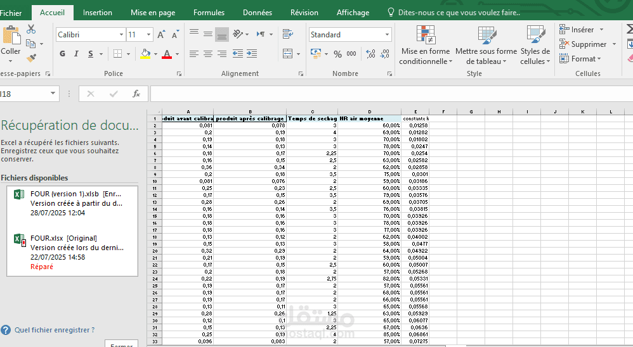
Task: Increase font size with the larger A
Action: pyautogui.click(x=161, y=35)
